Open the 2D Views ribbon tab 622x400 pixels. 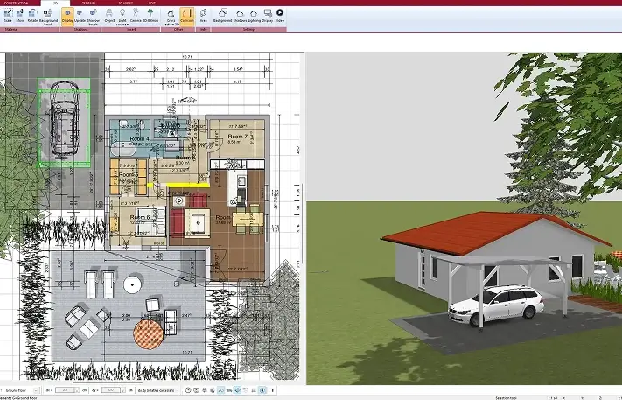[x=125, y=3]
